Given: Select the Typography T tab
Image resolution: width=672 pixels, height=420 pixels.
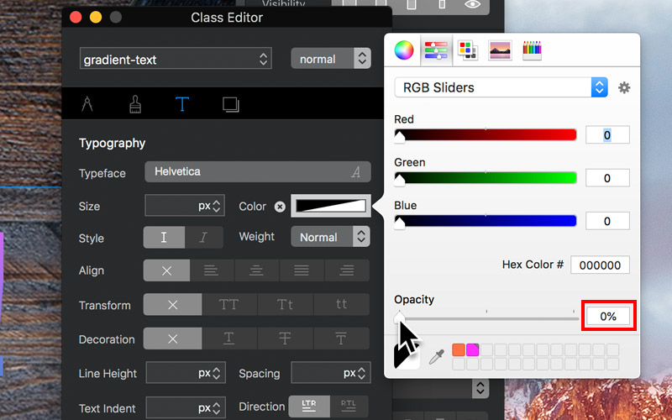Looking at the screenshot, I should [x=182, y=104].
